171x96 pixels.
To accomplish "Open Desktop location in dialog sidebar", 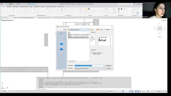I will click(x=61, y=45).
